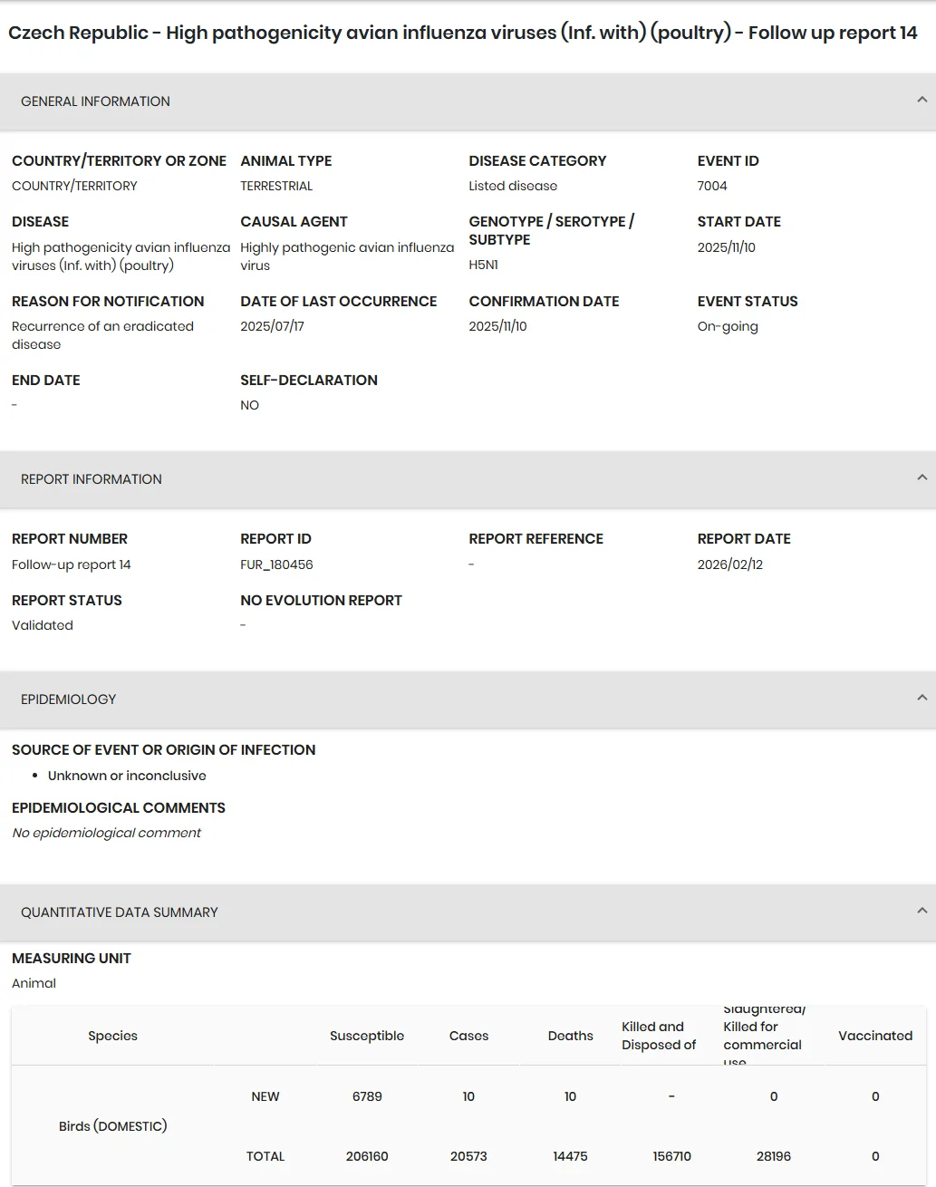This screenshot has height=1187, width=936.
Task: Select the Cases column header
Action: 468,1036
